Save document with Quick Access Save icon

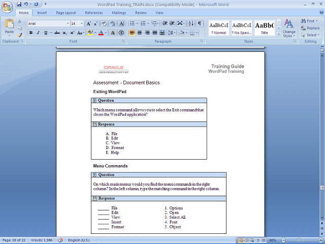pos(19,4)
